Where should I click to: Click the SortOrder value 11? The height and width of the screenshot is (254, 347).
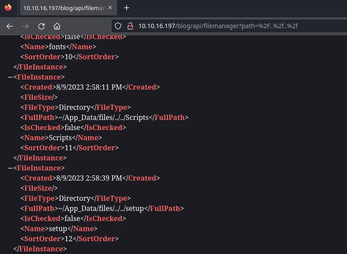70,148
